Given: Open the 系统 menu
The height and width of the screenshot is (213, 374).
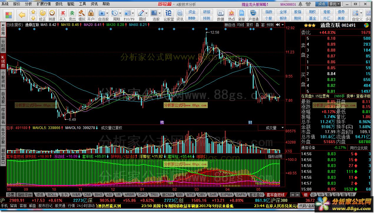Looking at the screenshot, I should pyautogui.click(x=5, y=4).
